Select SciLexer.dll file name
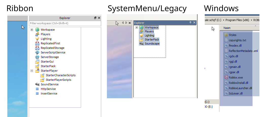Screen dimensions: 263x117 236,93
